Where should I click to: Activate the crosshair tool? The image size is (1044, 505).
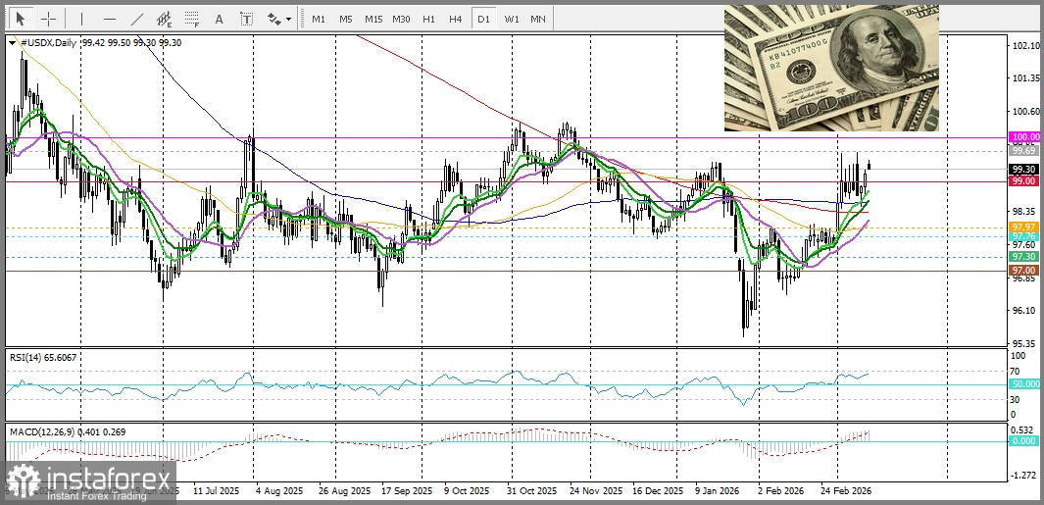pyautogui.click(x=48, y=19)
